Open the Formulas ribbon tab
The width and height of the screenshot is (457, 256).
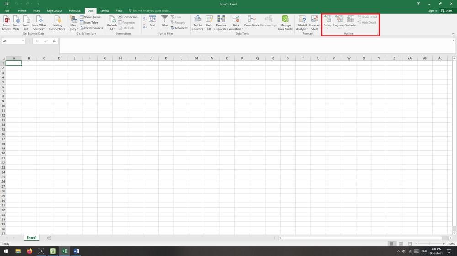coord(74,10)
